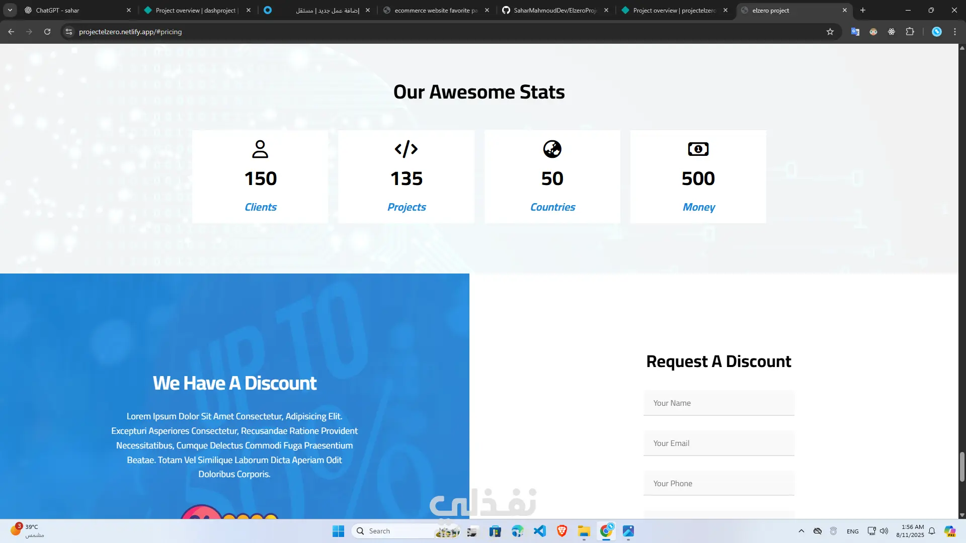966x543 pixels.
Task: Show hidden system tray icons
Action: point(801,531)
